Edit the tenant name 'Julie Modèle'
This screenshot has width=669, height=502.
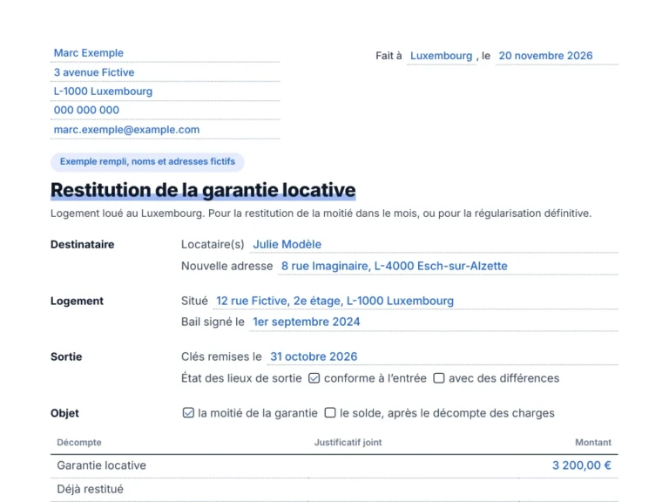click(x=434, y=244)
